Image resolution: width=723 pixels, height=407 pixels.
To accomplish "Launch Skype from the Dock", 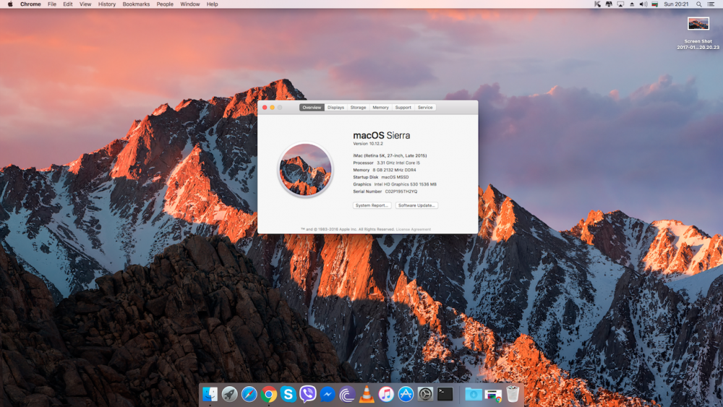I will 288,394.
